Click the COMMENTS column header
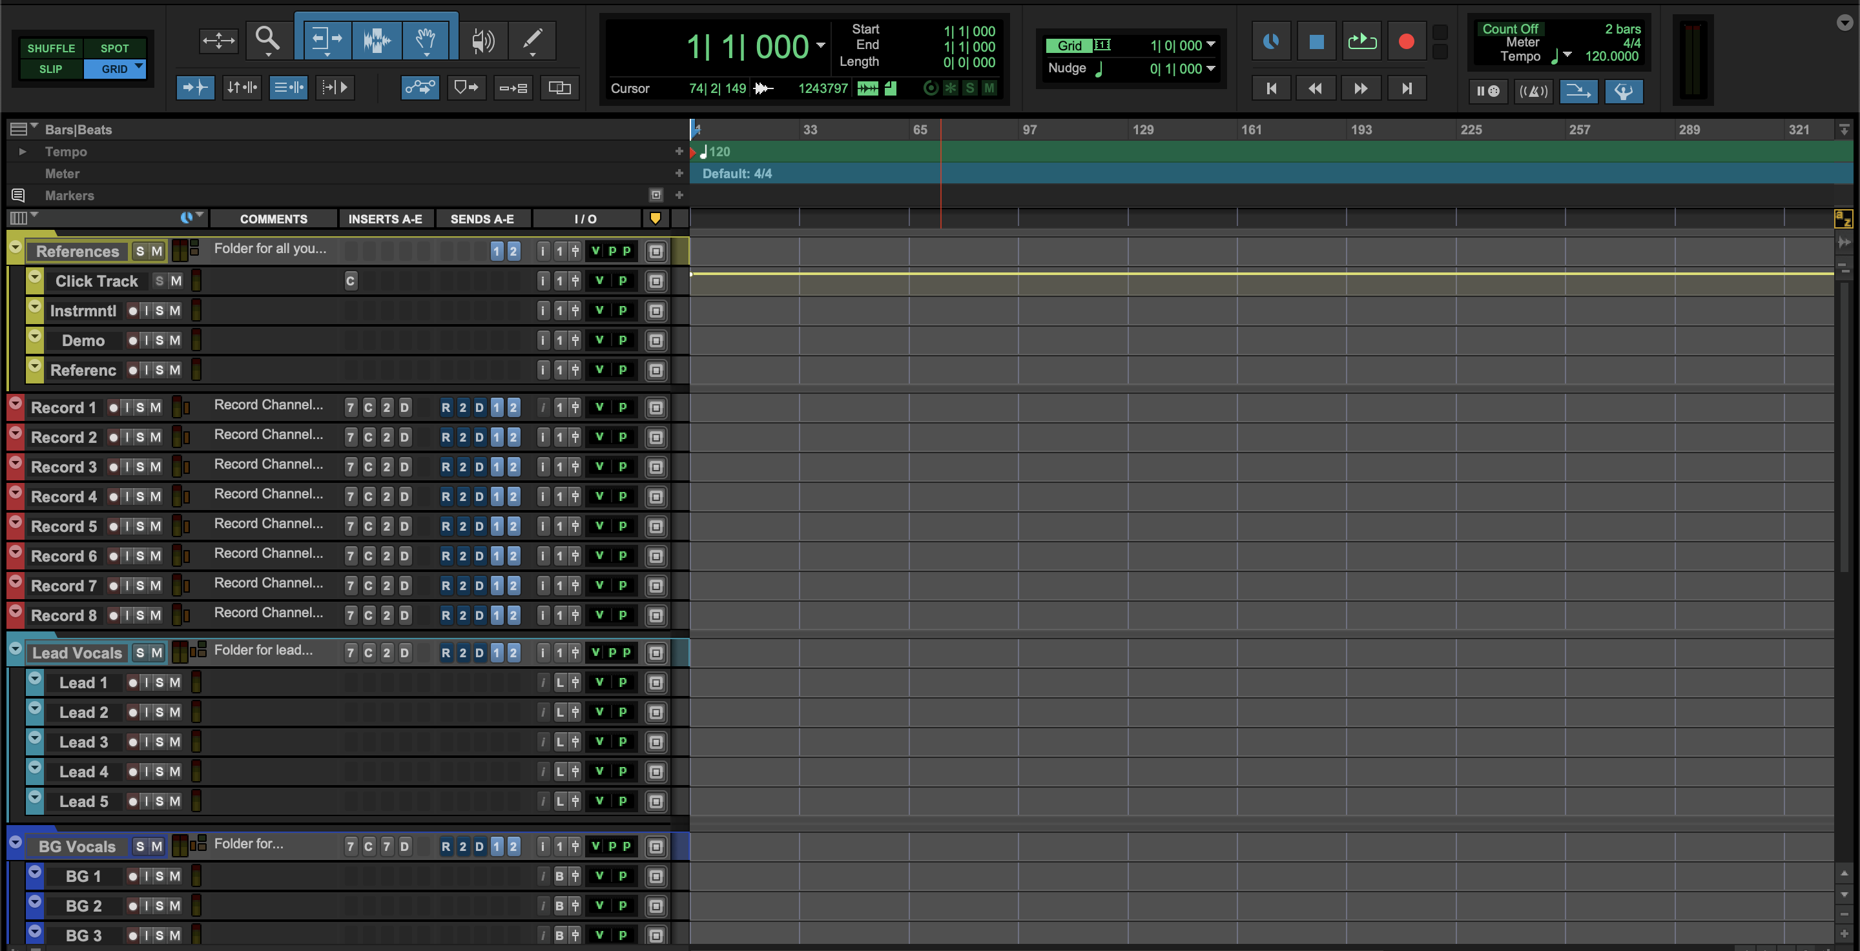1860x951 pixels. click(x=274, y=219)
